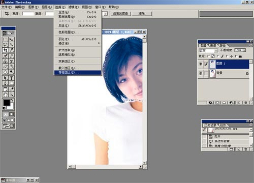Choose 存储选区 from Select menu
Screen dimensions: 254x183
[x=78, y=73]
